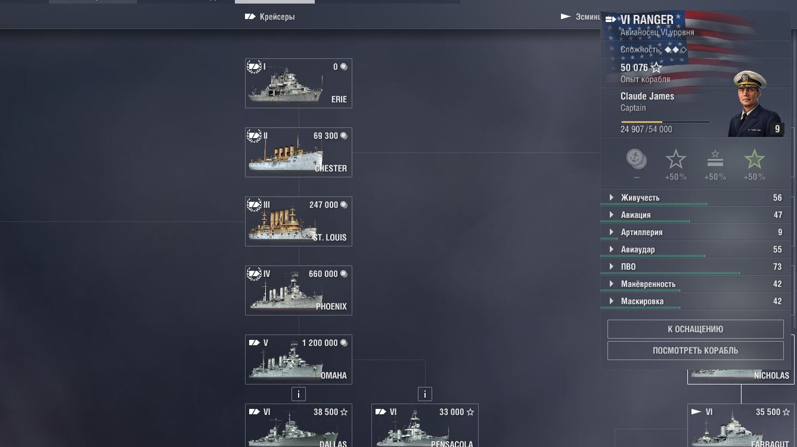Select the tier V Omaha ship card

(299, 360)
